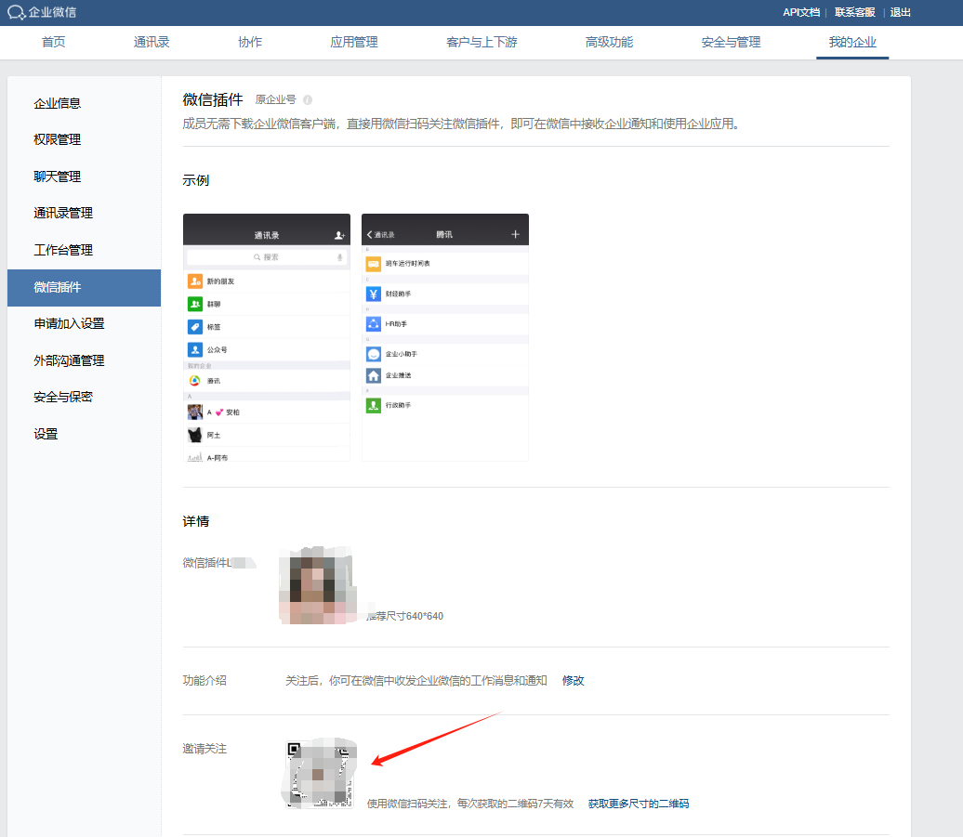Switch to the 安全与管理 tab
Viewport: 963px width, 837px height.
pyautogui.click(x=731, y=43)
